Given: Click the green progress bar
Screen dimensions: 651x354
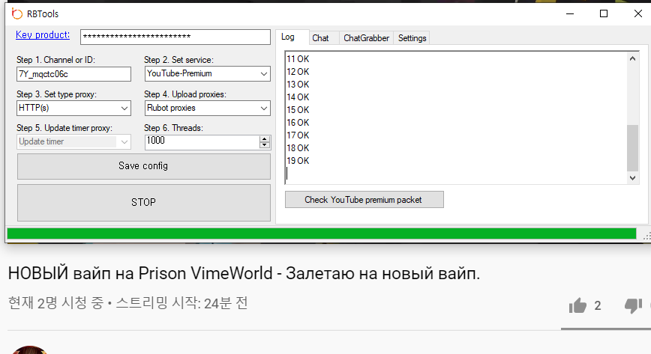Looking at the screenshot, I should tap(322, 234).
